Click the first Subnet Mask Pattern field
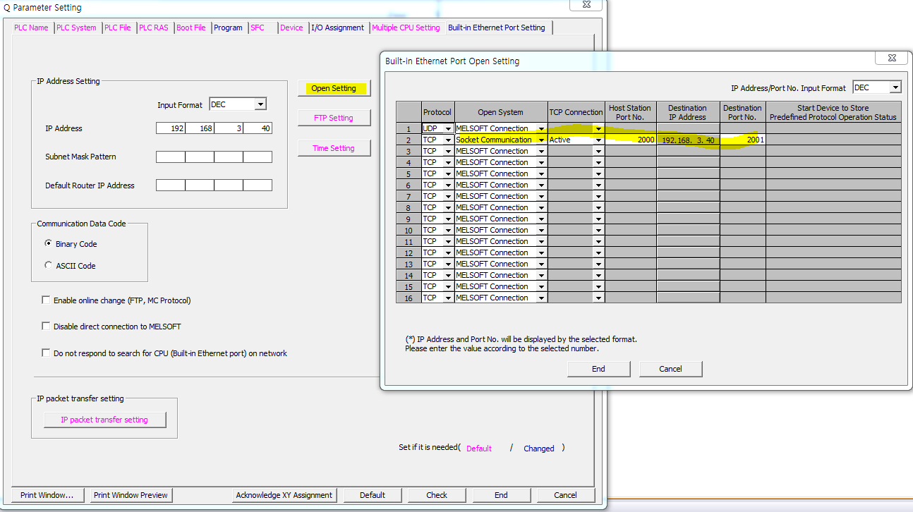Viewport: 913px width, 512px height. click(x=171, y=157)
